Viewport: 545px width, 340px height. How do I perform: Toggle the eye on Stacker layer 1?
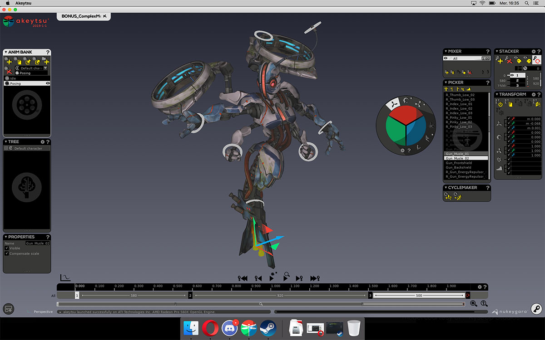512,75
